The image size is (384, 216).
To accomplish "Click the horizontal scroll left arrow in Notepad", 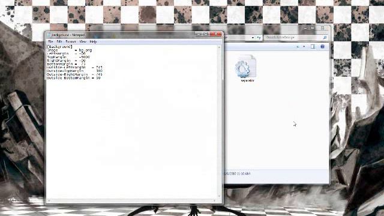I will click(x=49, y=200).
